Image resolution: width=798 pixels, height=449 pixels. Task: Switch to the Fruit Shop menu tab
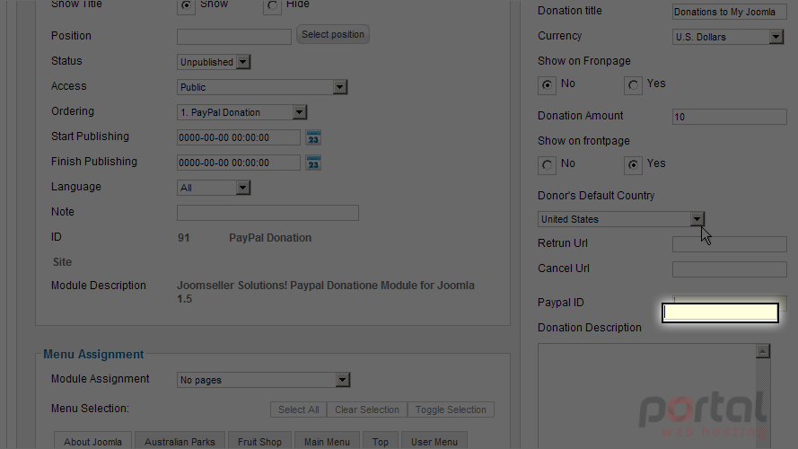tap(259, 441)
